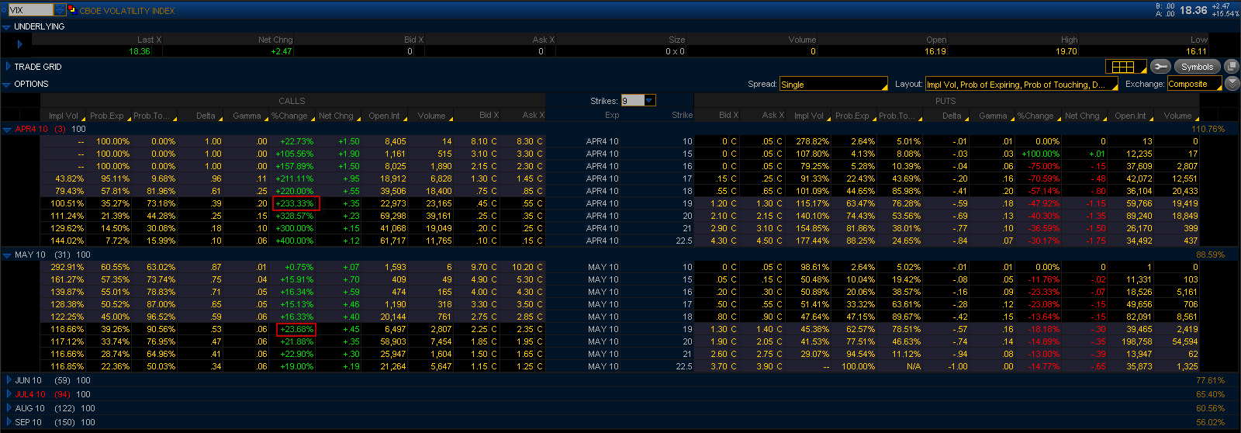Viewport: 1241px width, 433px height.
Task: Click the puts Net Chng column header
Action: point(1083,116)
